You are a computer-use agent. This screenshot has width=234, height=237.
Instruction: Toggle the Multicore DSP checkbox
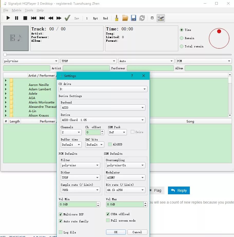point(61,214)
